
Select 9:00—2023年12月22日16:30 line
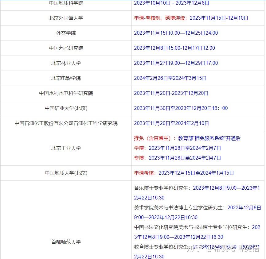point(166,218)
